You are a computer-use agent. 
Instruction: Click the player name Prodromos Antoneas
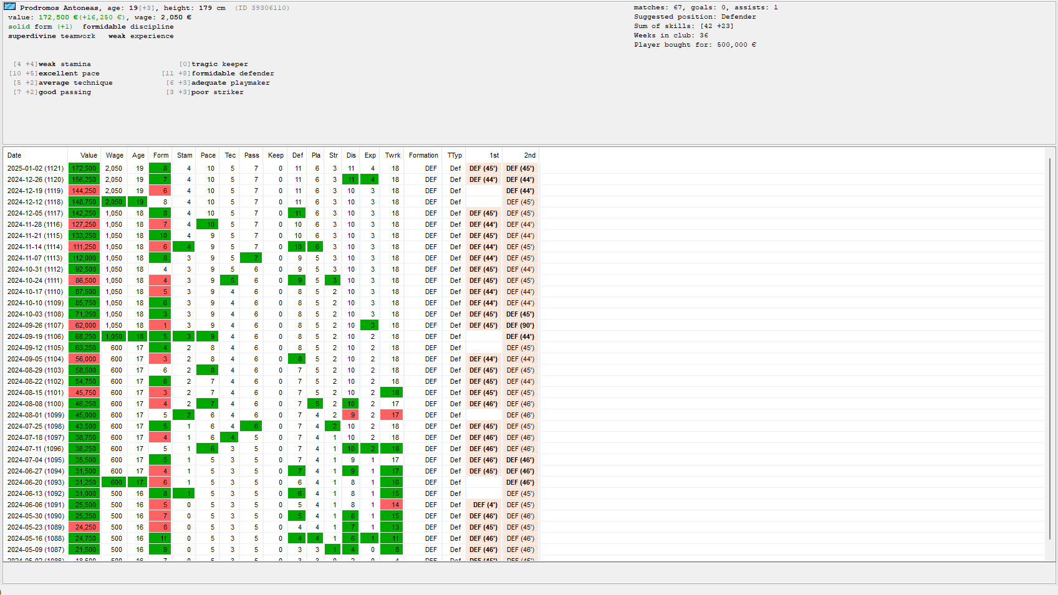[x=59, y=8]
